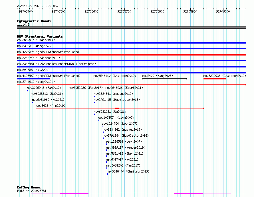The image size is (254, 197).
Task: Click the RefSeq Genes track title
Action: (x=29, y=187)
